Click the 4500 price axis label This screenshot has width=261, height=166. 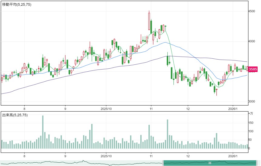(252, 11)
